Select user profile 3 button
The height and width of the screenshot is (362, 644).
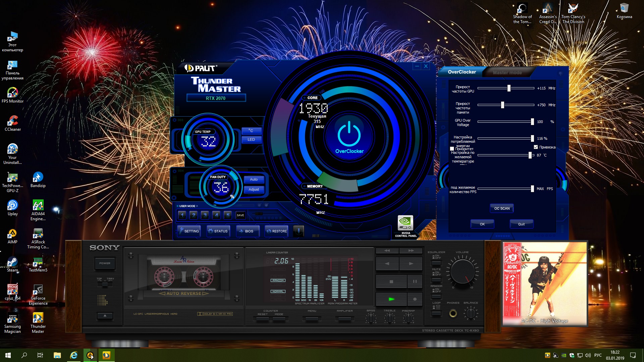coord(205,215)
